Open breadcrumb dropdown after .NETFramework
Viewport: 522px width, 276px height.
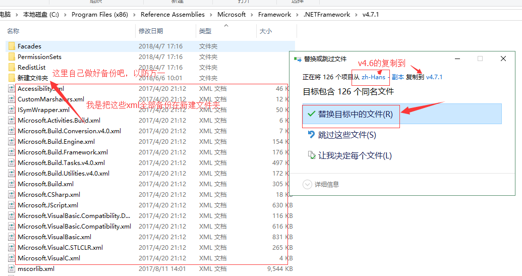tap(356, 15)
